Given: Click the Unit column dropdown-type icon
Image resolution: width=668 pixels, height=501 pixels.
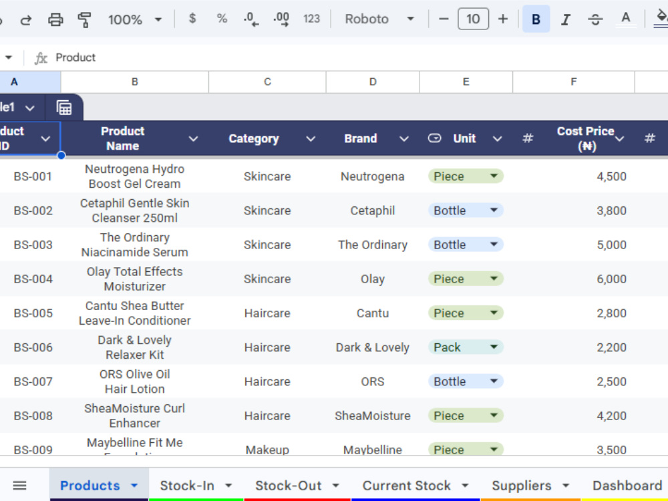Looking at the screenshot, I should point(435,138).
